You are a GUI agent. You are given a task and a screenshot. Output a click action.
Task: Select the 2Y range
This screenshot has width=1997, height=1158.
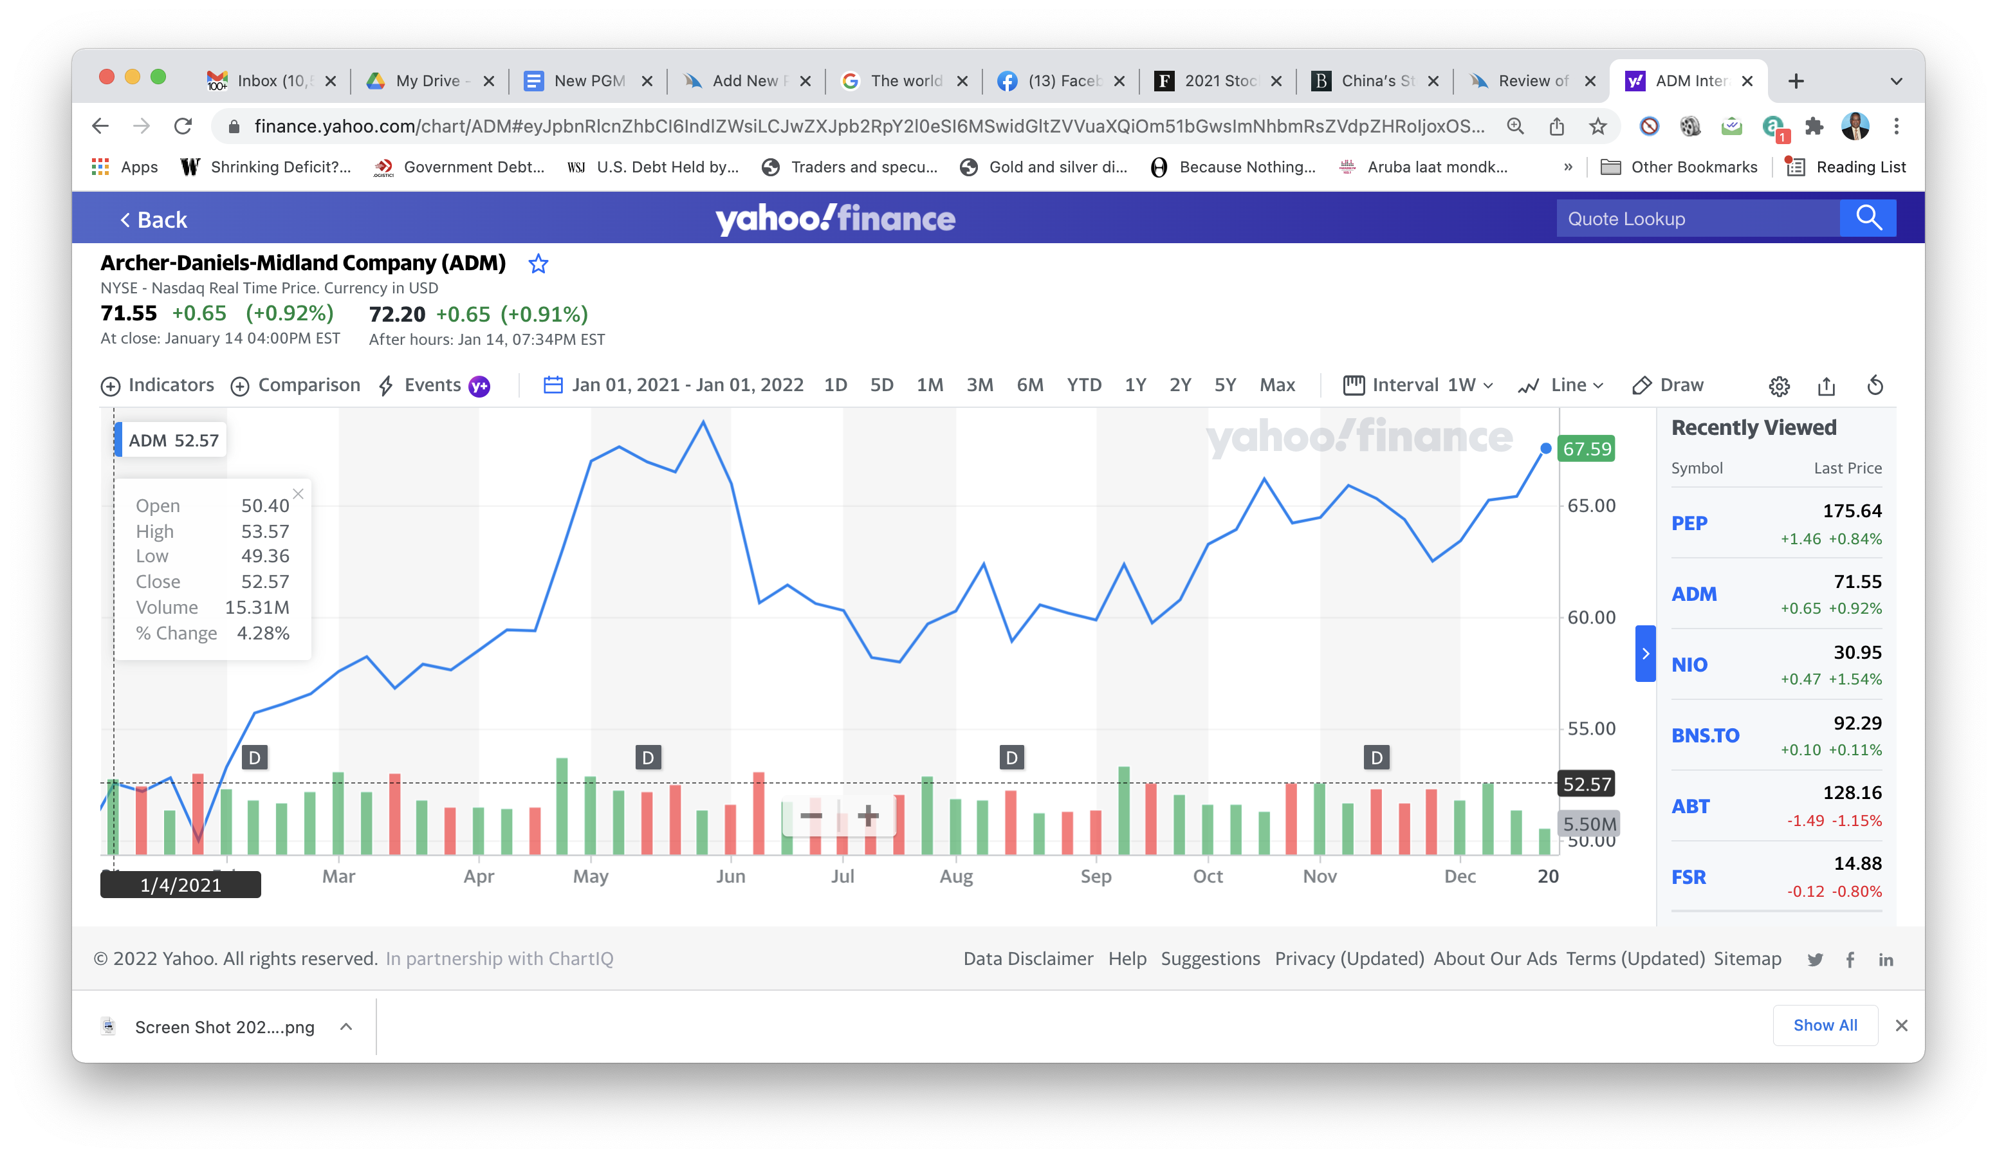point(1180,385)
